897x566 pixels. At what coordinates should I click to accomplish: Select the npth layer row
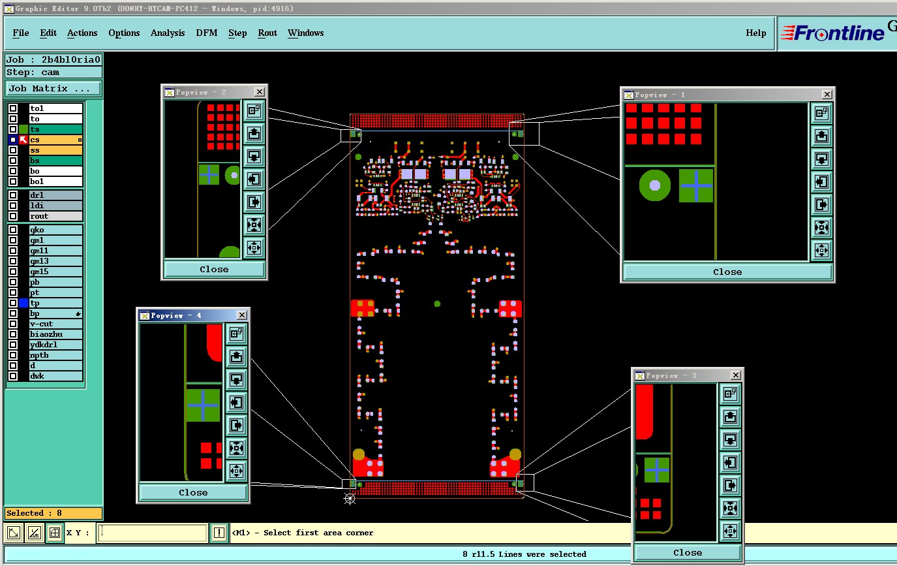[x=56, y=355]
